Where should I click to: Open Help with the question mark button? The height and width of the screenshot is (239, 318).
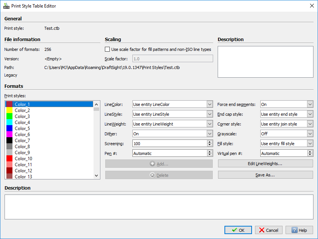[x=299, y=230]
